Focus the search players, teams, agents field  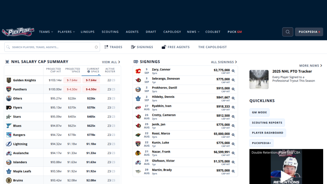tap(52, 47)
